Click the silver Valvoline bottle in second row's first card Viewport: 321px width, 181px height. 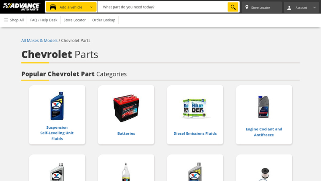tap(57, 172)
